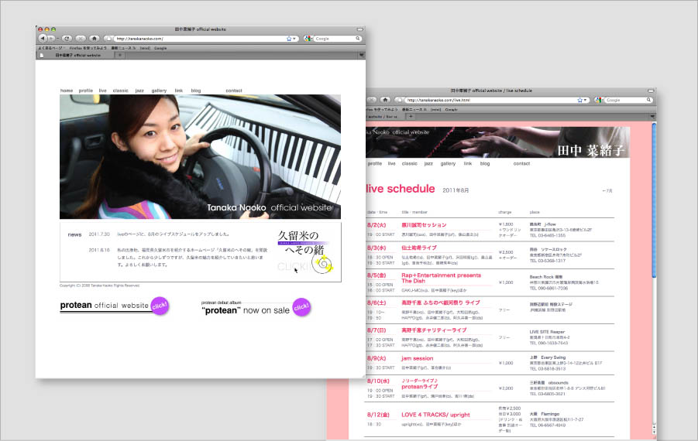Open the home menu link on homepage

tap(67, 91)
